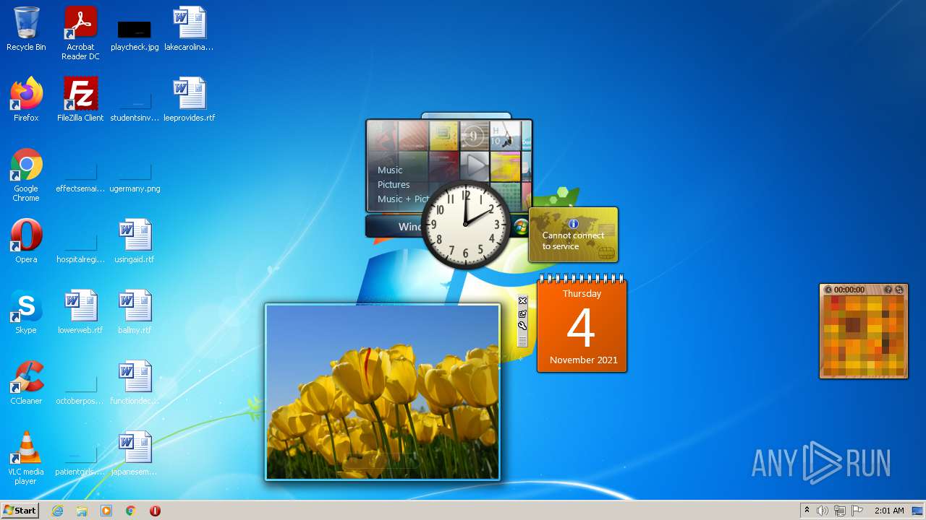Select the Skype desktop shortcut
The height and width of the screenshot is (520, 926).
click(26, 312)
